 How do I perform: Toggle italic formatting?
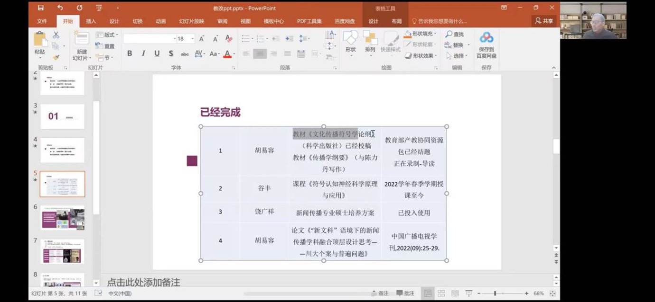[x=143, y=53]
